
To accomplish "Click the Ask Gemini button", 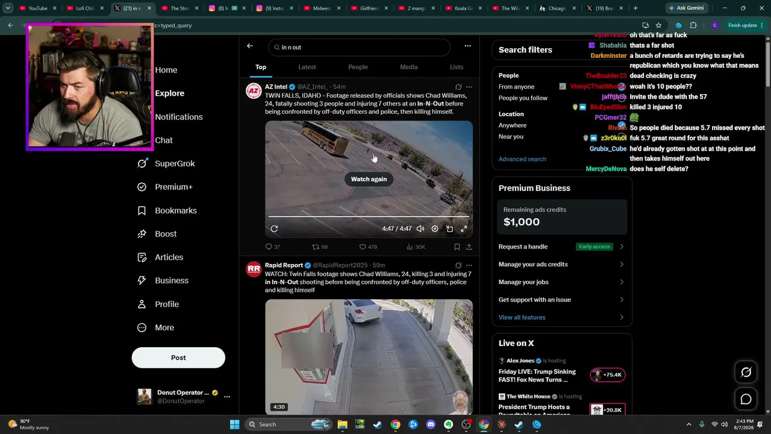I will (686, 8).
